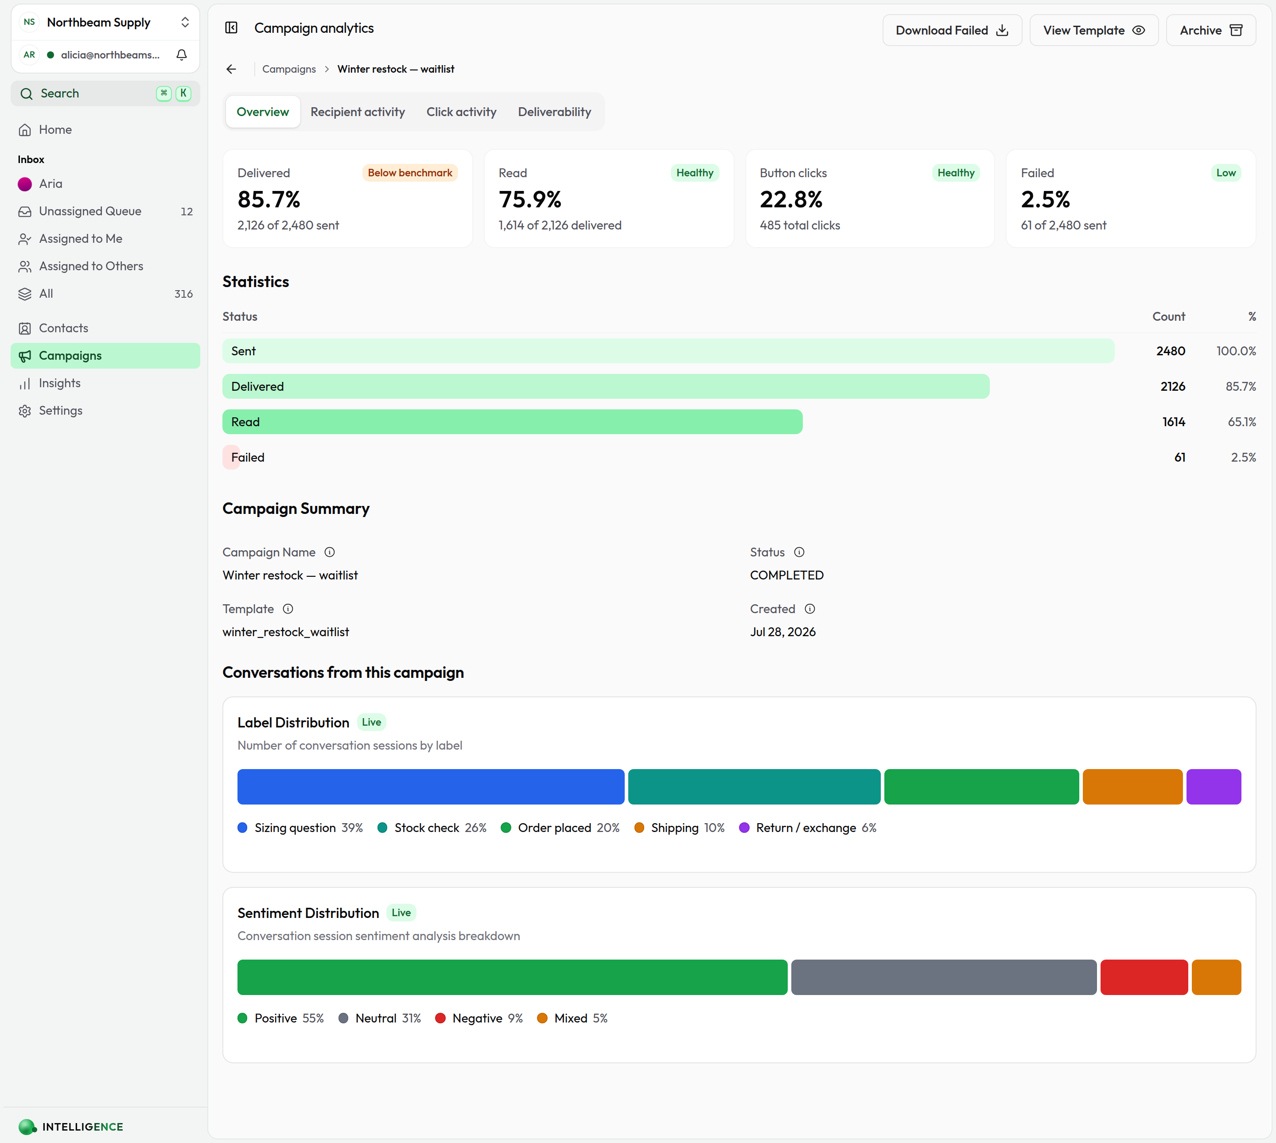Toggle the sidebar panel icon
The image size is (1276, 1143).
[231, 28]
